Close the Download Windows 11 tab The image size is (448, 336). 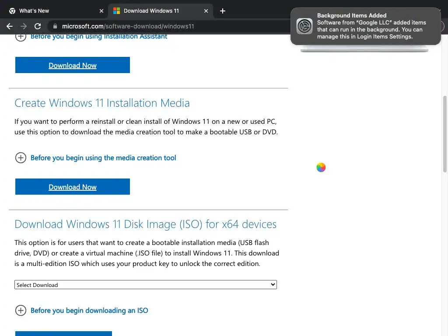[x=206, y=11]
